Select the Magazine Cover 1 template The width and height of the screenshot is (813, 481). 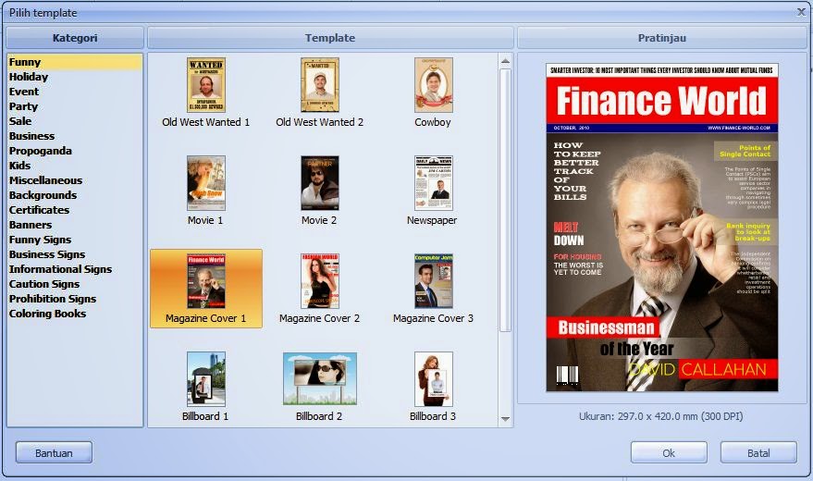tap(206, 289)
